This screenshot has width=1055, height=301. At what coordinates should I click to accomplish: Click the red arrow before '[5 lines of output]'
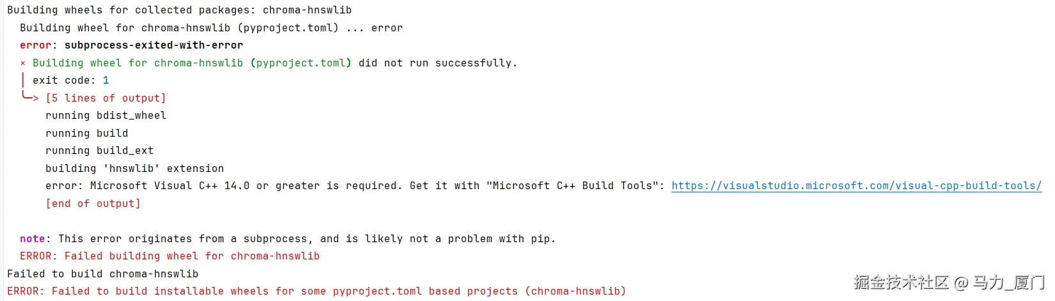coord(29,97)
